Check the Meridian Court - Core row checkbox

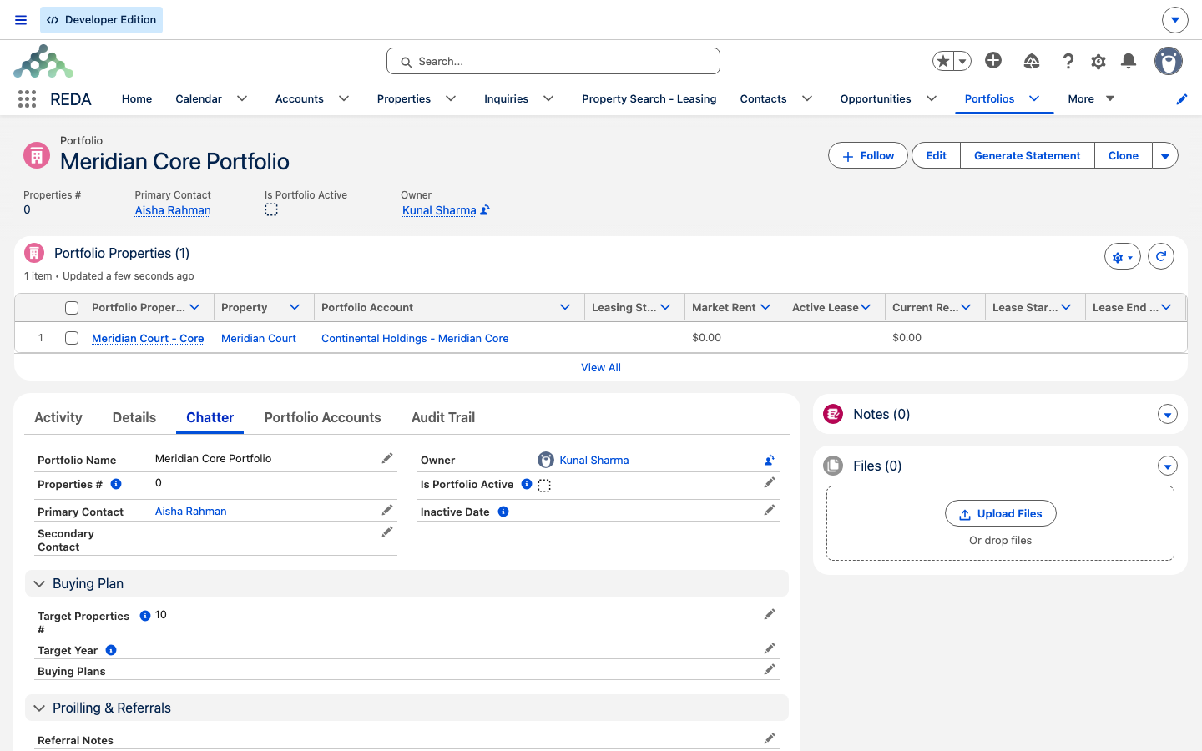point(72,338)
